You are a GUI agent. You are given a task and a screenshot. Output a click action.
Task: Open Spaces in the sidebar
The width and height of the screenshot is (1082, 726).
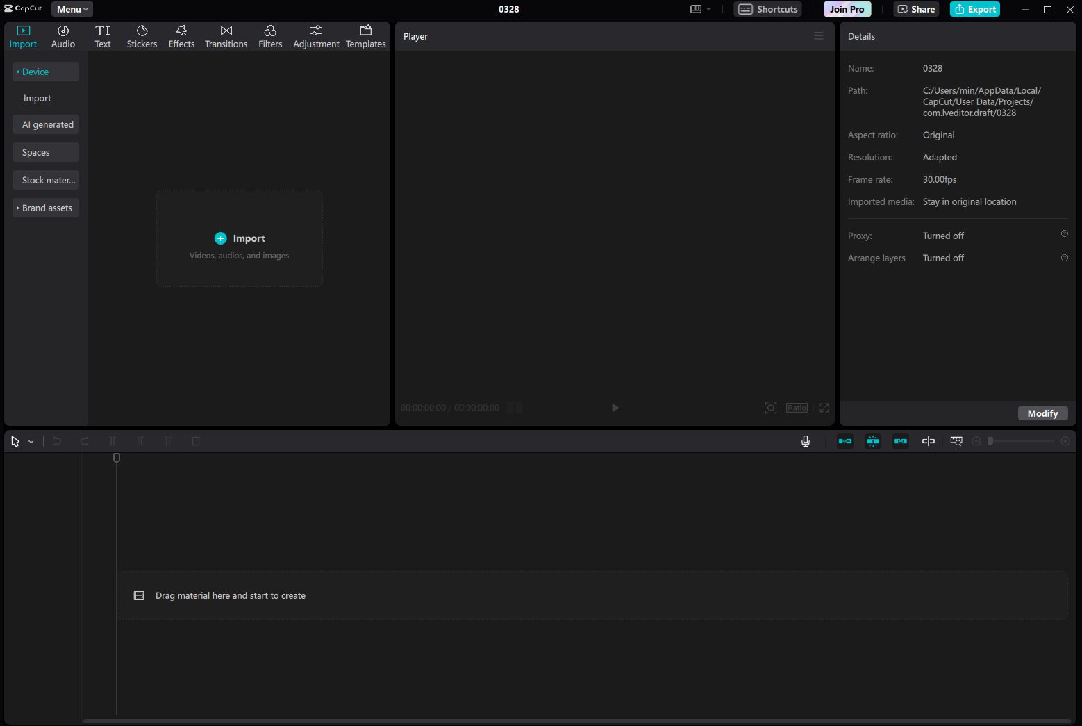[46, 152]
